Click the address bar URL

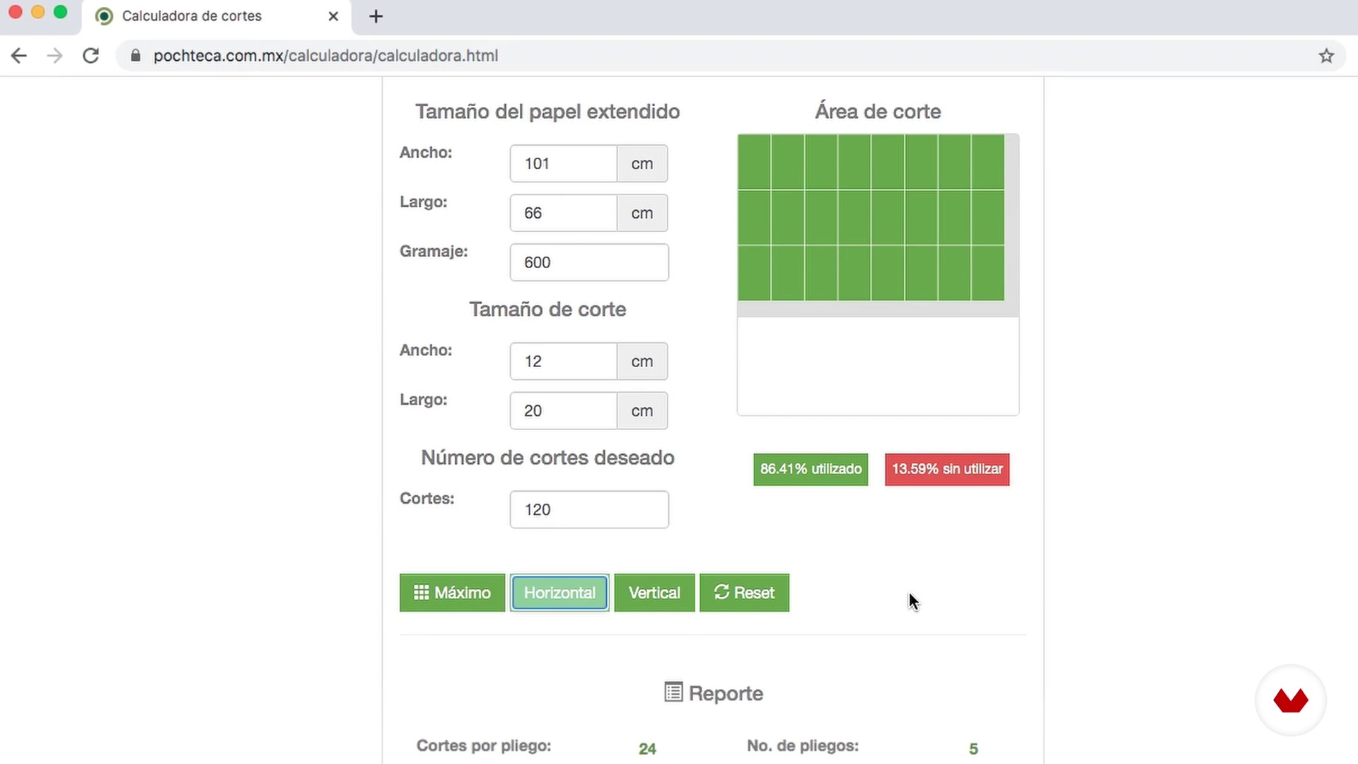pos(325,56)
